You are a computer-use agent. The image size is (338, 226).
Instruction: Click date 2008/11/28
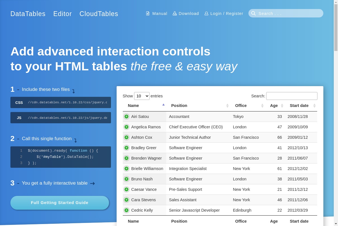click(x=298, y=117)
